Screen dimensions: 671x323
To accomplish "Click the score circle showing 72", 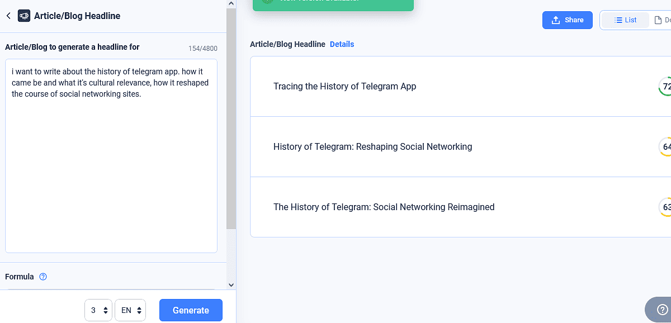I will pos(665,87).
